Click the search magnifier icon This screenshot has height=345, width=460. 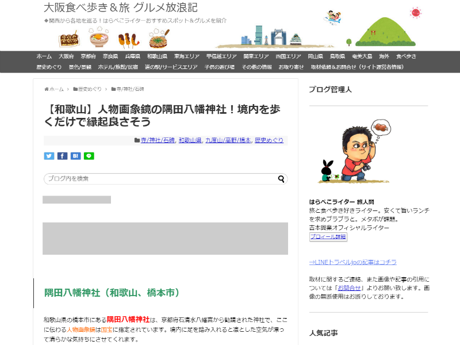[x=281, y=179]
